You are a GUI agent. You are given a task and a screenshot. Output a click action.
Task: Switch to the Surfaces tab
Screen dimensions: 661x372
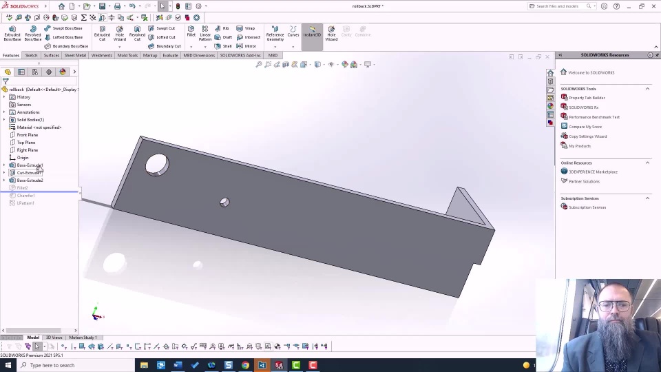[x=52, y=55]
